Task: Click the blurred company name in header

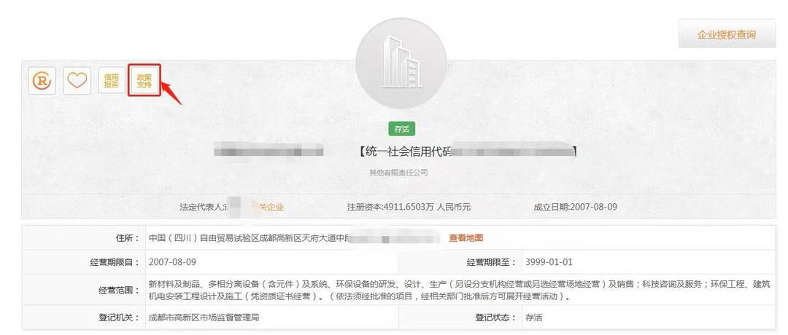Action: click(x=269, y=152)
